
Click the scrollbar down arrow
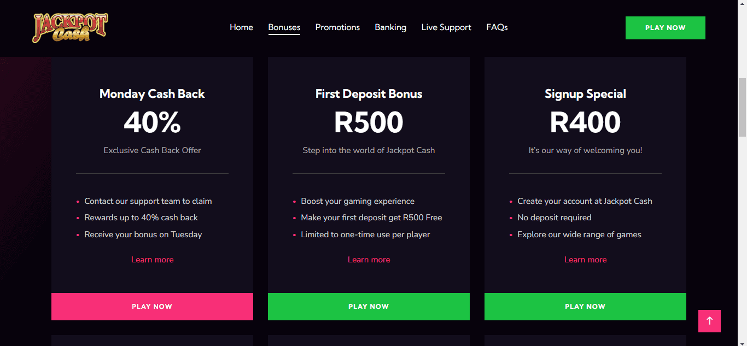click(x=743, y=342)
